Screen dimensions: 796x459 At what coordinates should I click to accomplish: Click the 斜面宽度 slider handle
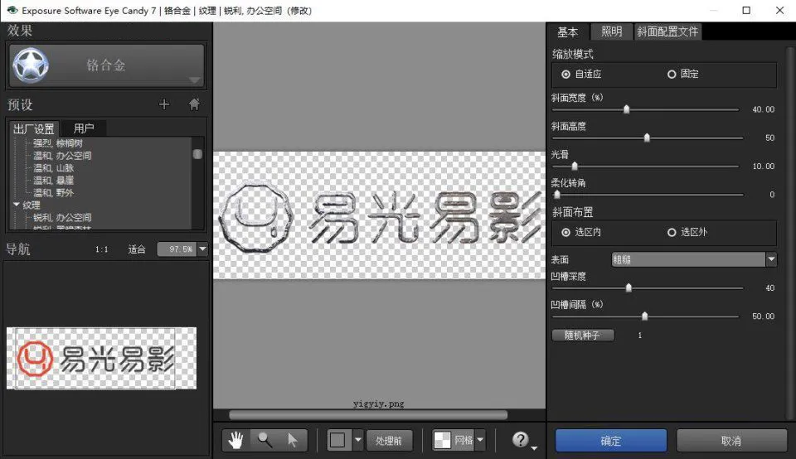coord(627,109)
